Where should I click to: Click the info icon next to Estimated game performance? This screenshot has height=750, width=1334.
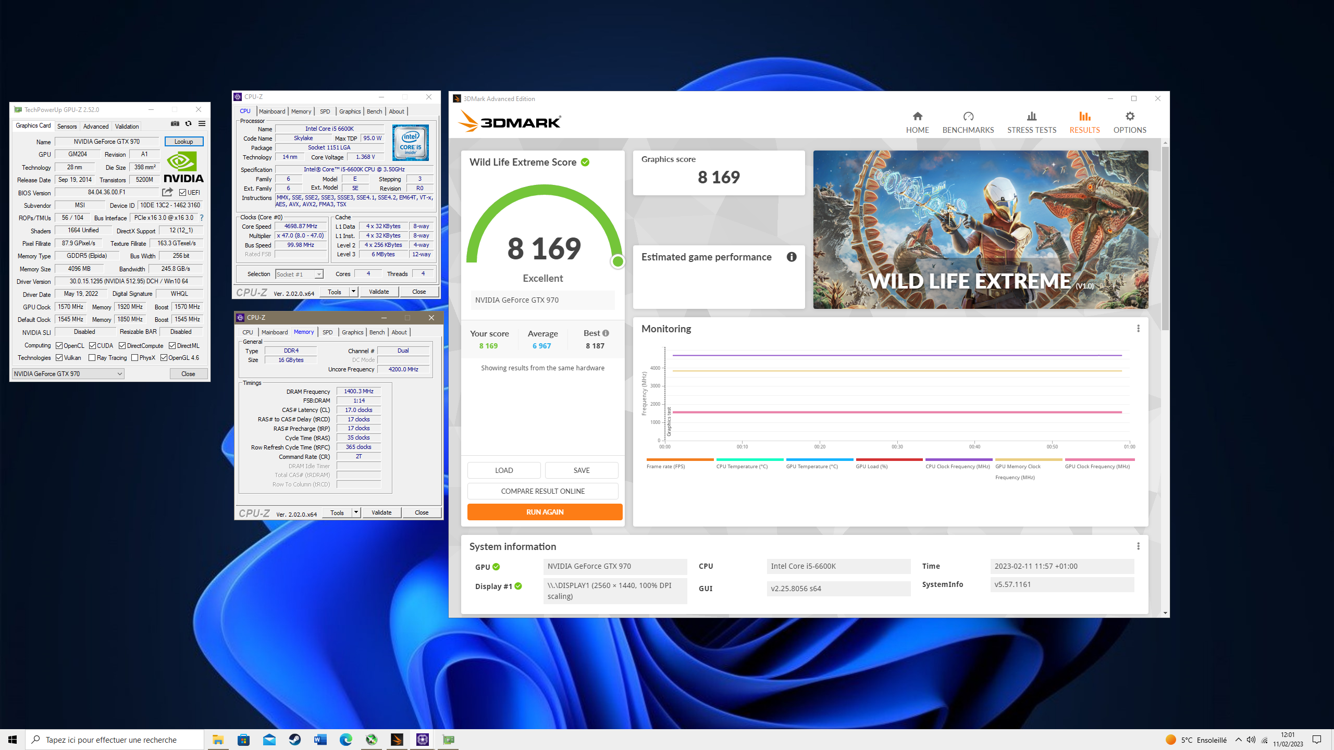click(791, 257)
